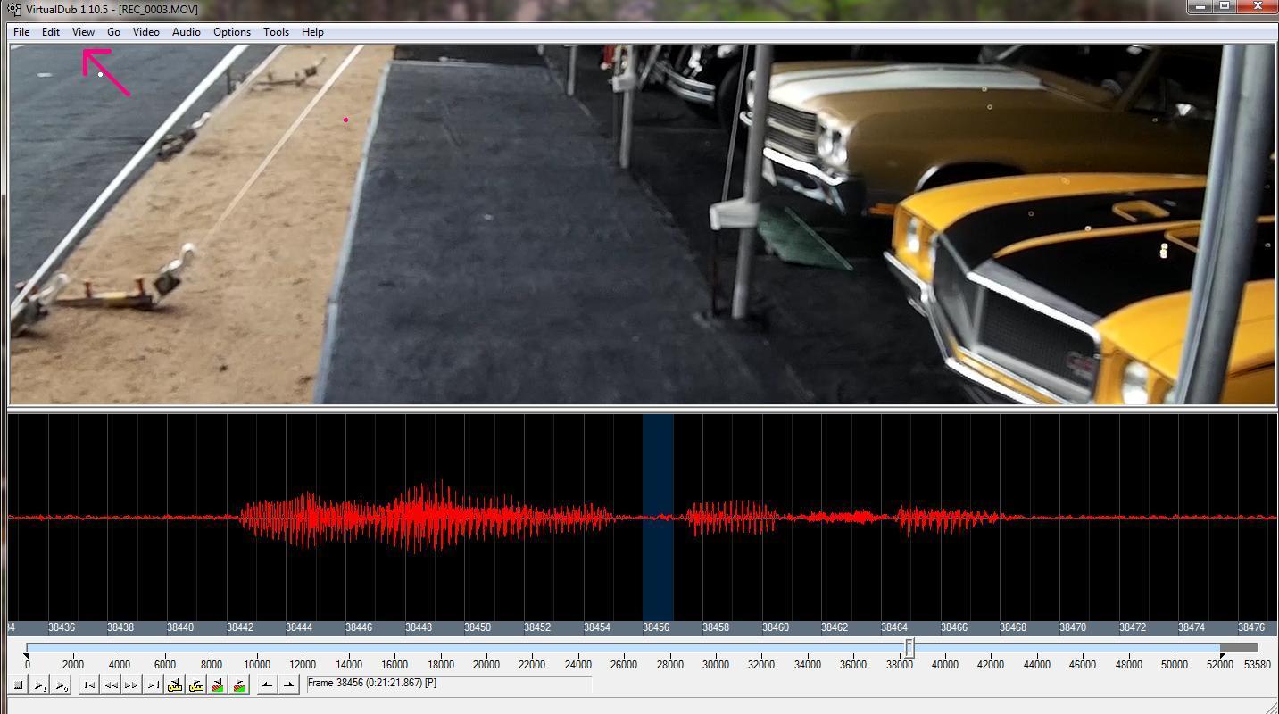Open the View menu
This screenshot has height=714, width=1279.
click(83, 32)
